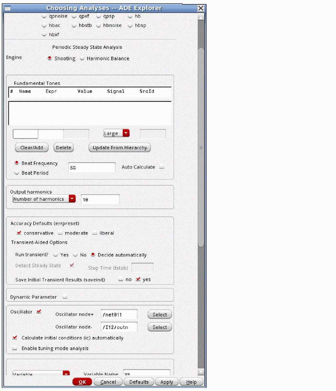The image size is (336, 391).
Task: Click the Stop Time (tstab) field
Action: 142,268
